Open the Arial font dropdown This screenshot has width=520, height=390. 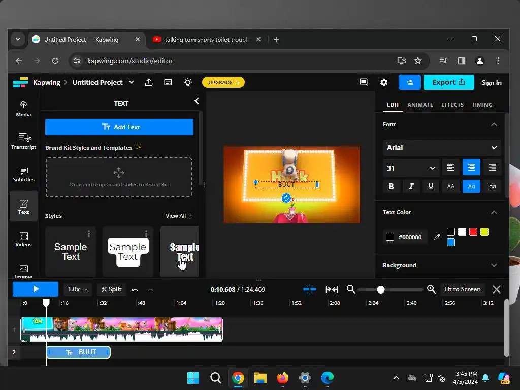click(x=442, y=148)
